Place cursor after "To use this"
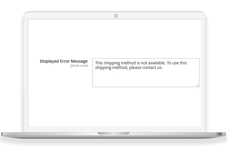 click(187, 63)
